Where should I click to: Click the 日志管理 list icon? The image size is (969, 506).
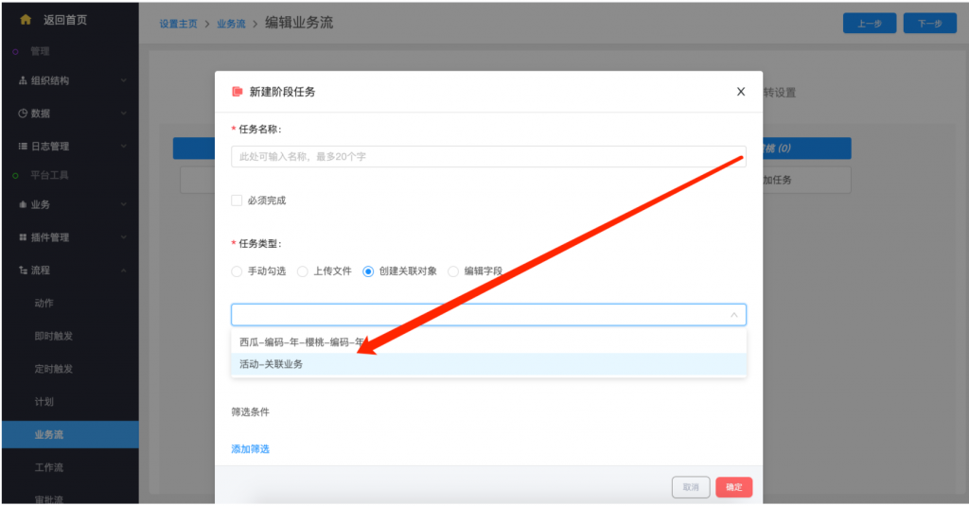[23, 147]
